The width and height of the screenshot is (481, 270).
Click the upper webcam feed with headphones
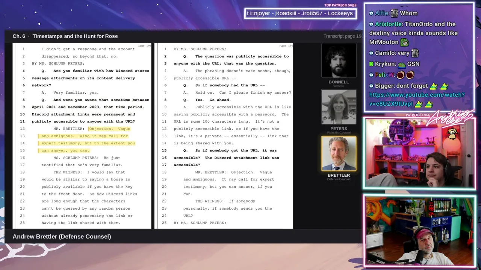419,153
